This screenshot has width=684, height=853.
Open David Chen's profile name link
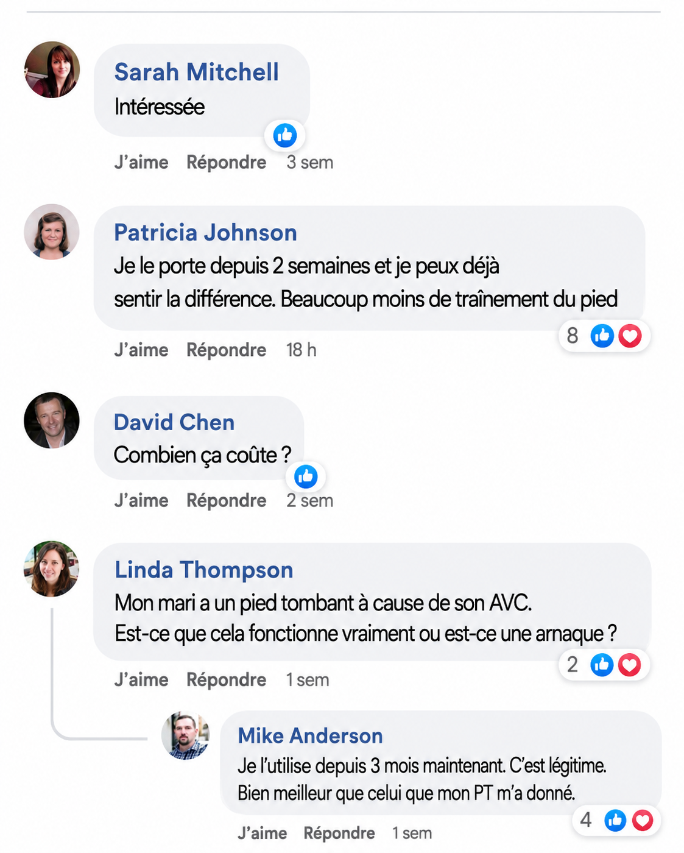point(174,422)
